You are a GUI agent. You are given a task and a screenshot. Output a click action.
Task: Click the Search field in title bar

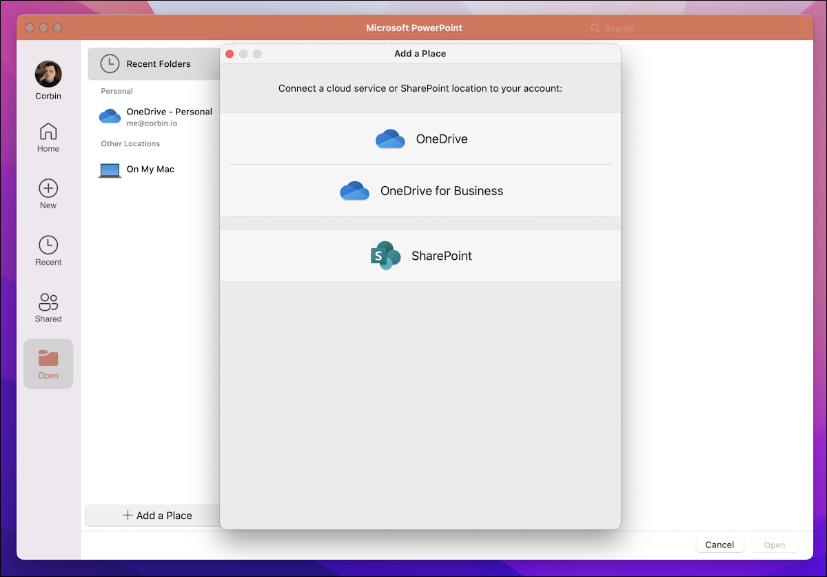click(696, 28)
